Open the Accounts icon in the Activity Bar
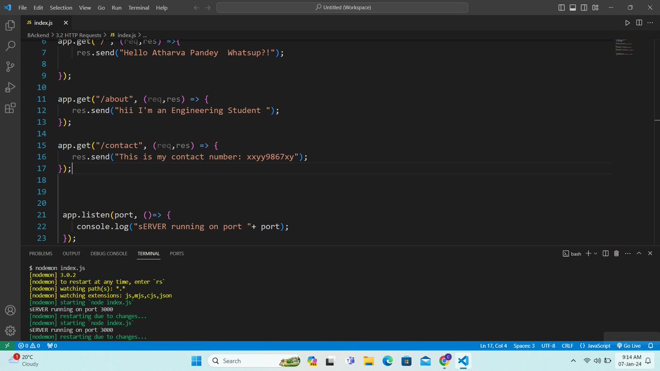660x371 pixels. 10,311
